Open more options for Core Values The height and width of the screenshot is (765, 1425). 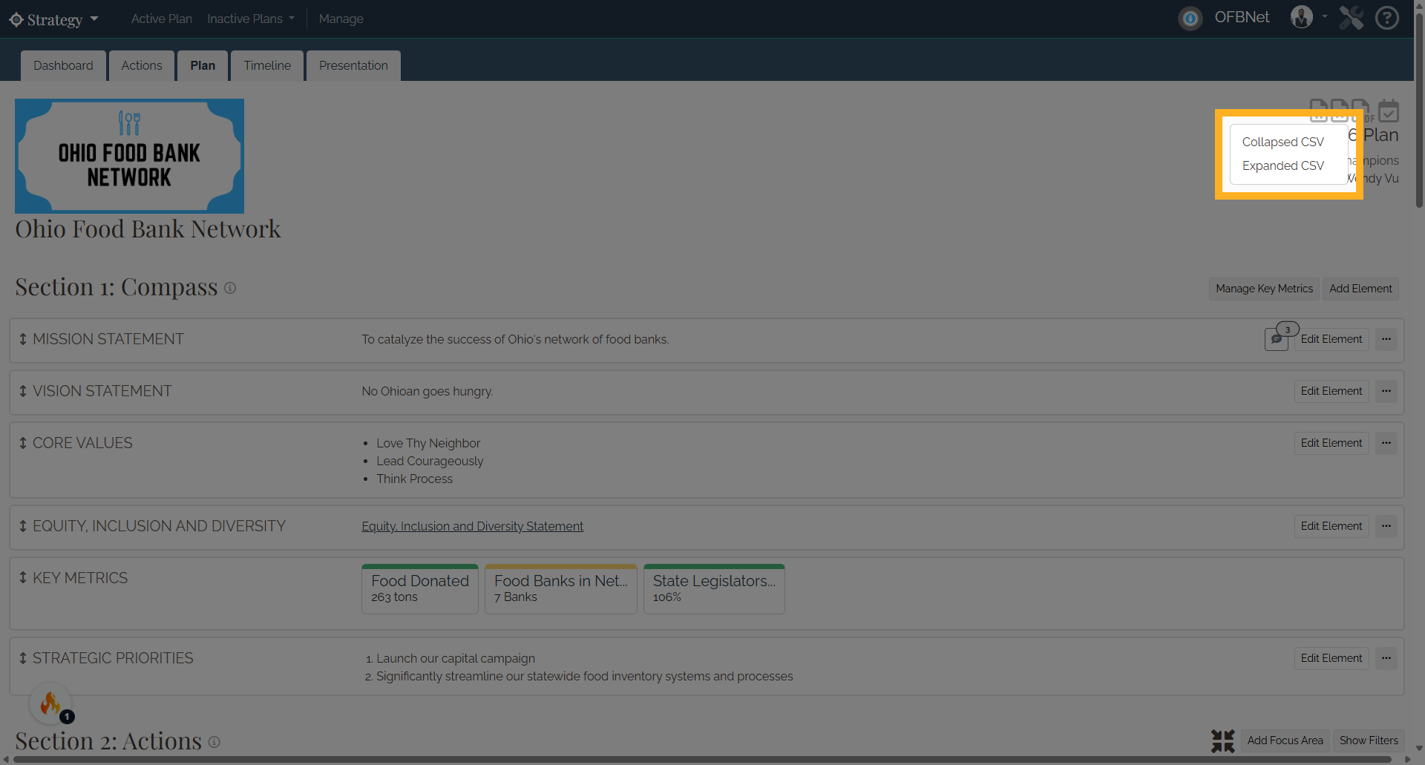tap(1386, 443)
